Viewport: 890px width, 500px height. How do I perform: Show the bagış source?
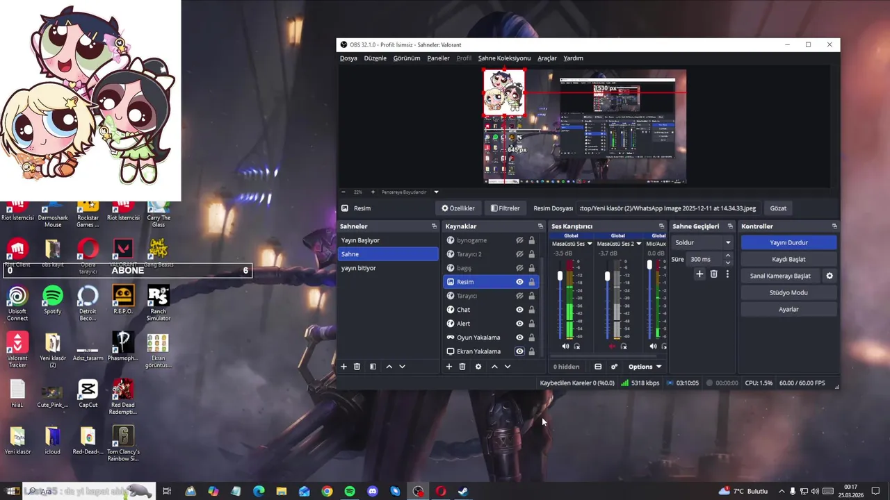pos(519,268)
